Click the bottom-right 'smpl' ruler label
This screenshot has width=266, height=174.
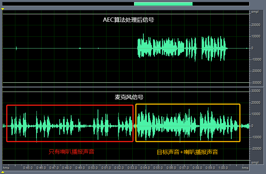tap(255, 163)
